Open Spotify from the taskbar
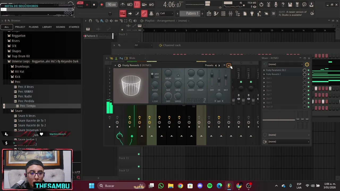The height and width of the screenshot is (191, 340). click(x=210, y=186)
